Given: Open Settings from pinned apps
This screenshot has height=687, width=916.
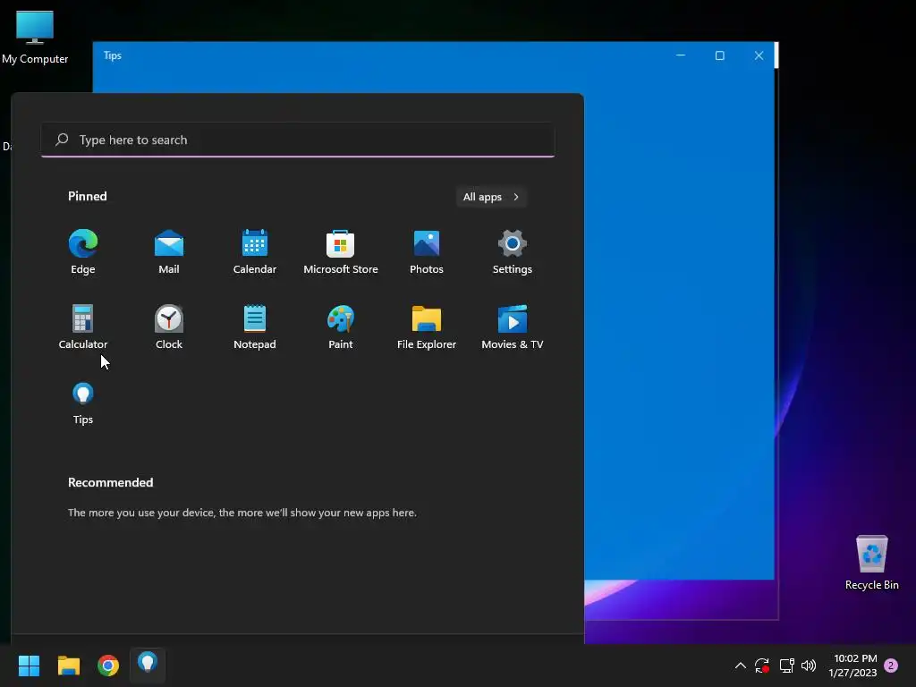Looking at the screenshot, I should coord(513,251).
